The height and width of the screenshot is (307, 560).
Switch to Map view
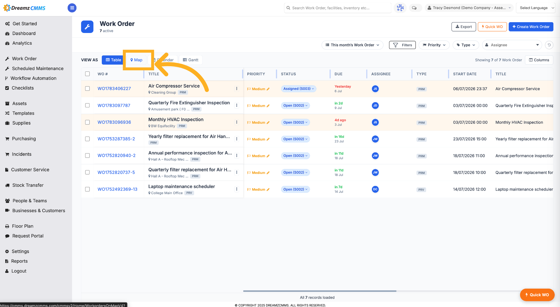coord(136,60)
